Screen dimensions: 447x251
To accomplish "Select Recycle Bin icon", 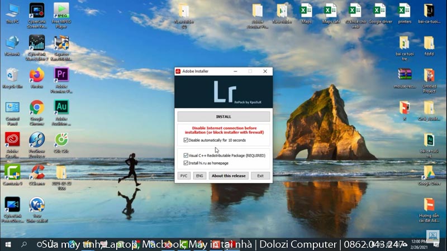I will pyautogui.click(x=12, y=79).
